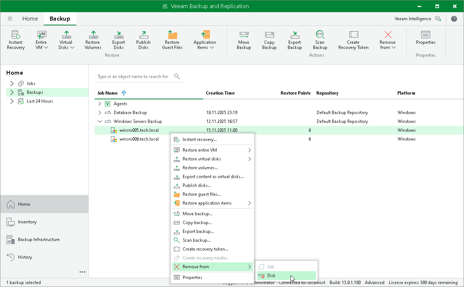Choose Move backup in context menu
The image size is (464, 287).
(212, 214)
